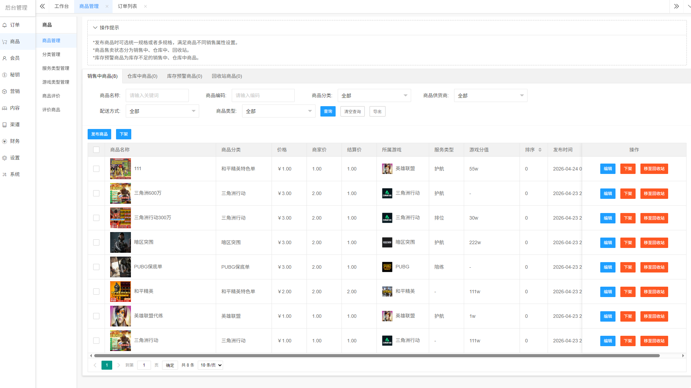The width and height of the screenshot is (691, 388).
Task: Click the 英雄联盟 game icon in row 111
Action: [387, 169]
